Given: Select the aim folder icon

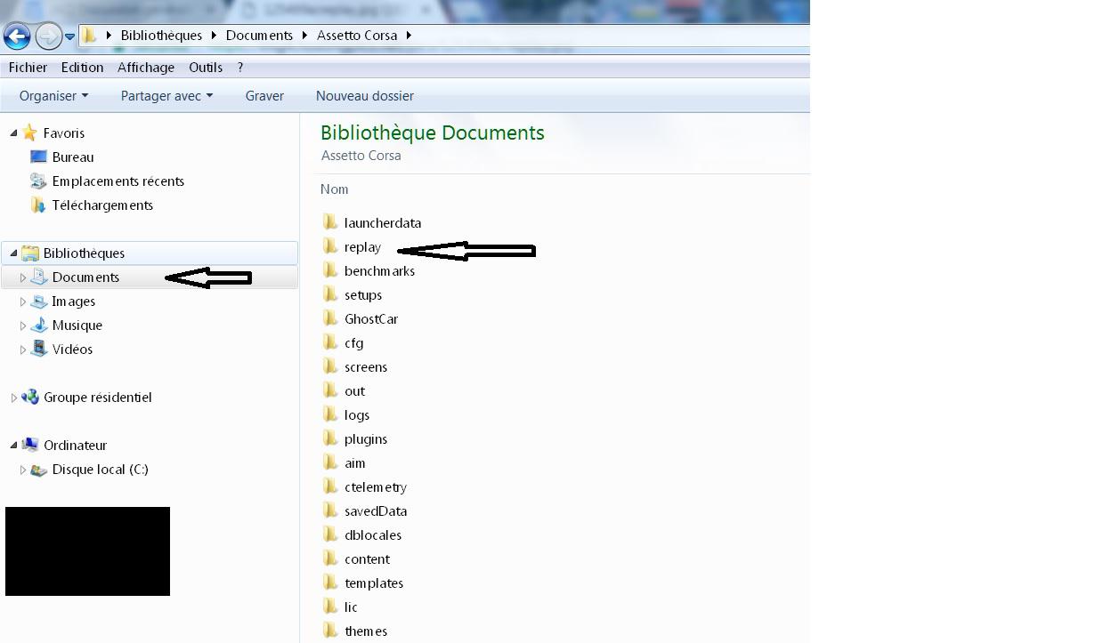Looking at the screenshot, I should point(330,462).
